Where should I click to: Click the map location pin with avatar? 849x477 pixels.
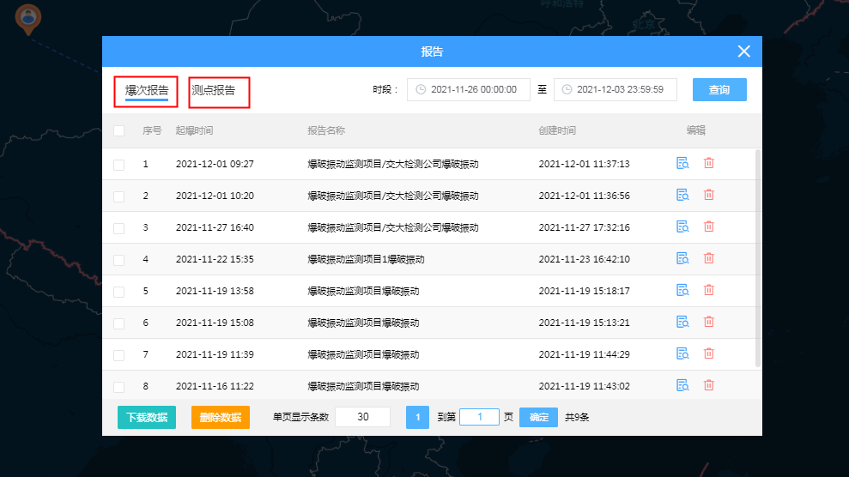[28, 19]
